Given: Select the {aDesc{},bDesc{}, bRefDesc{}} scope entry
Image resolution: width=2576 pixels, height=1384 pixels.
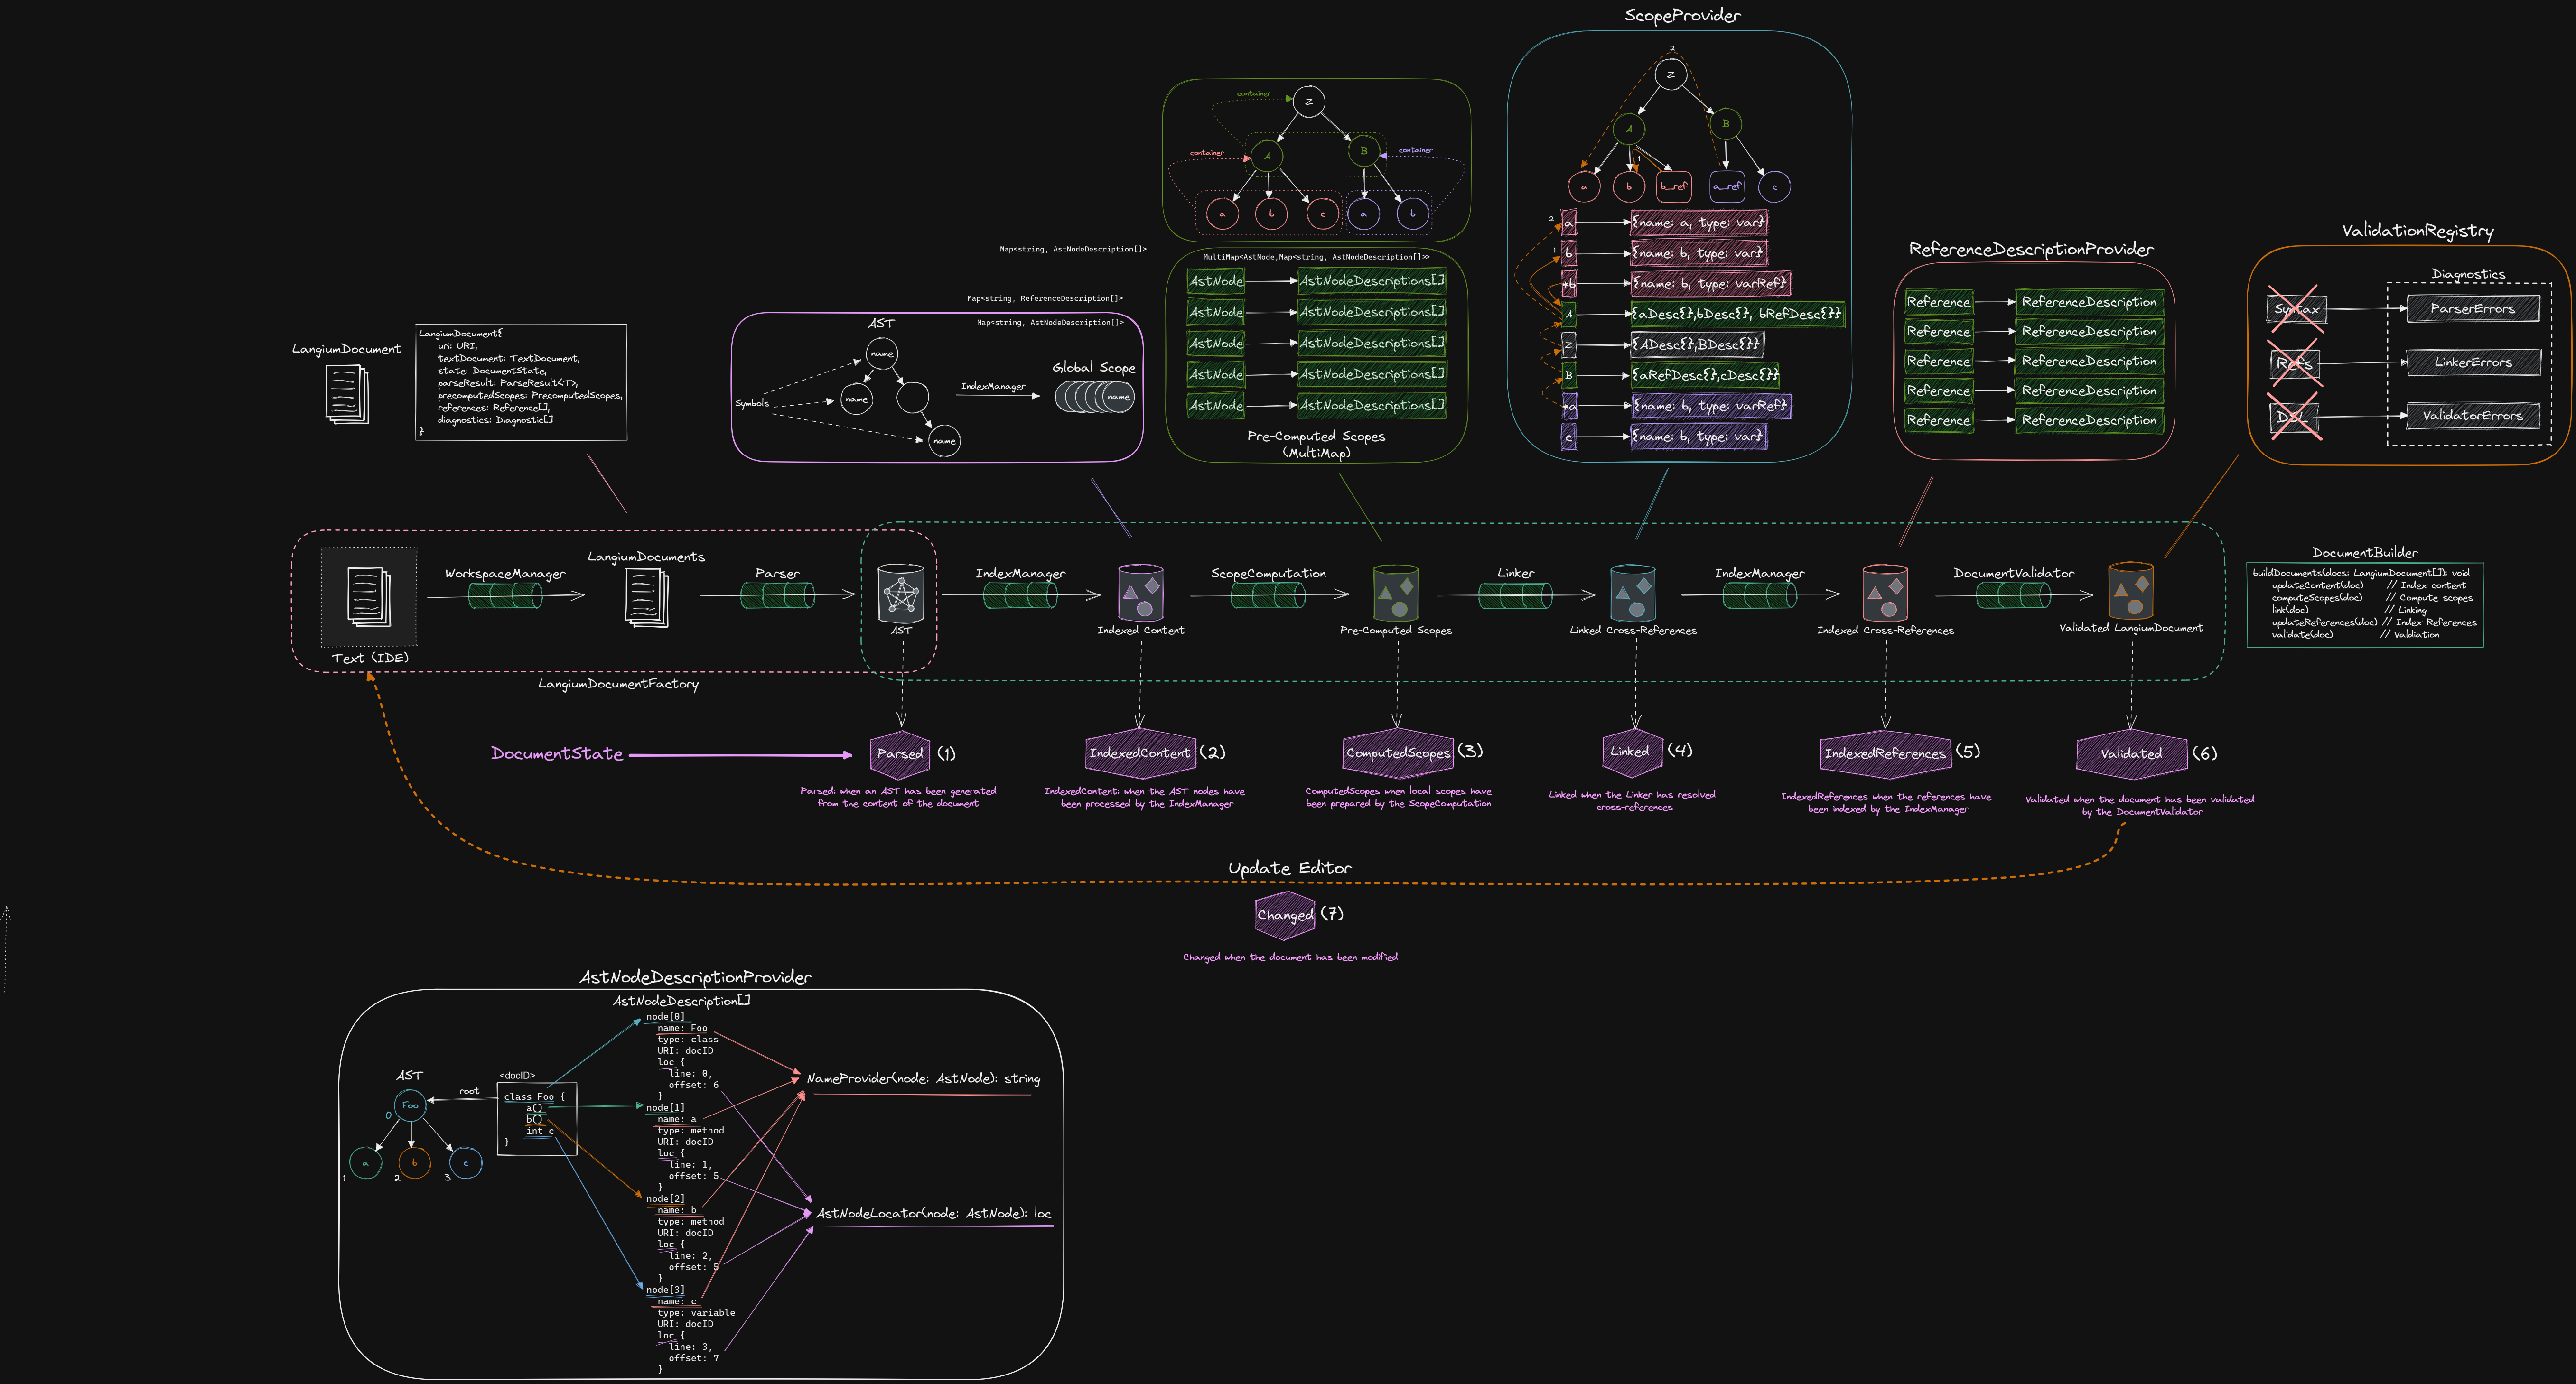Looking at the screenshot, I should 1737,314.
